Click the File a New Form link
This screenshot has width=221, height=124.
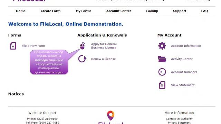(x=33, y=46)
